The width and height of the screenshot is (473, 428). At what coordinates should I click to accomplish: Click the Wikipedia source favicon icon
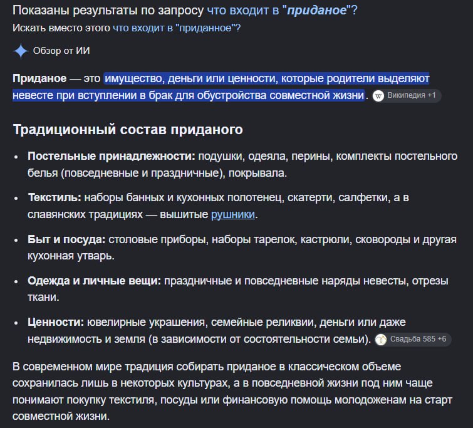378,96
